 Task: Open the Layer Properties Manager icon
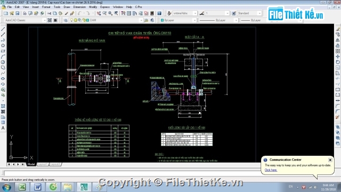click(66, 20)
